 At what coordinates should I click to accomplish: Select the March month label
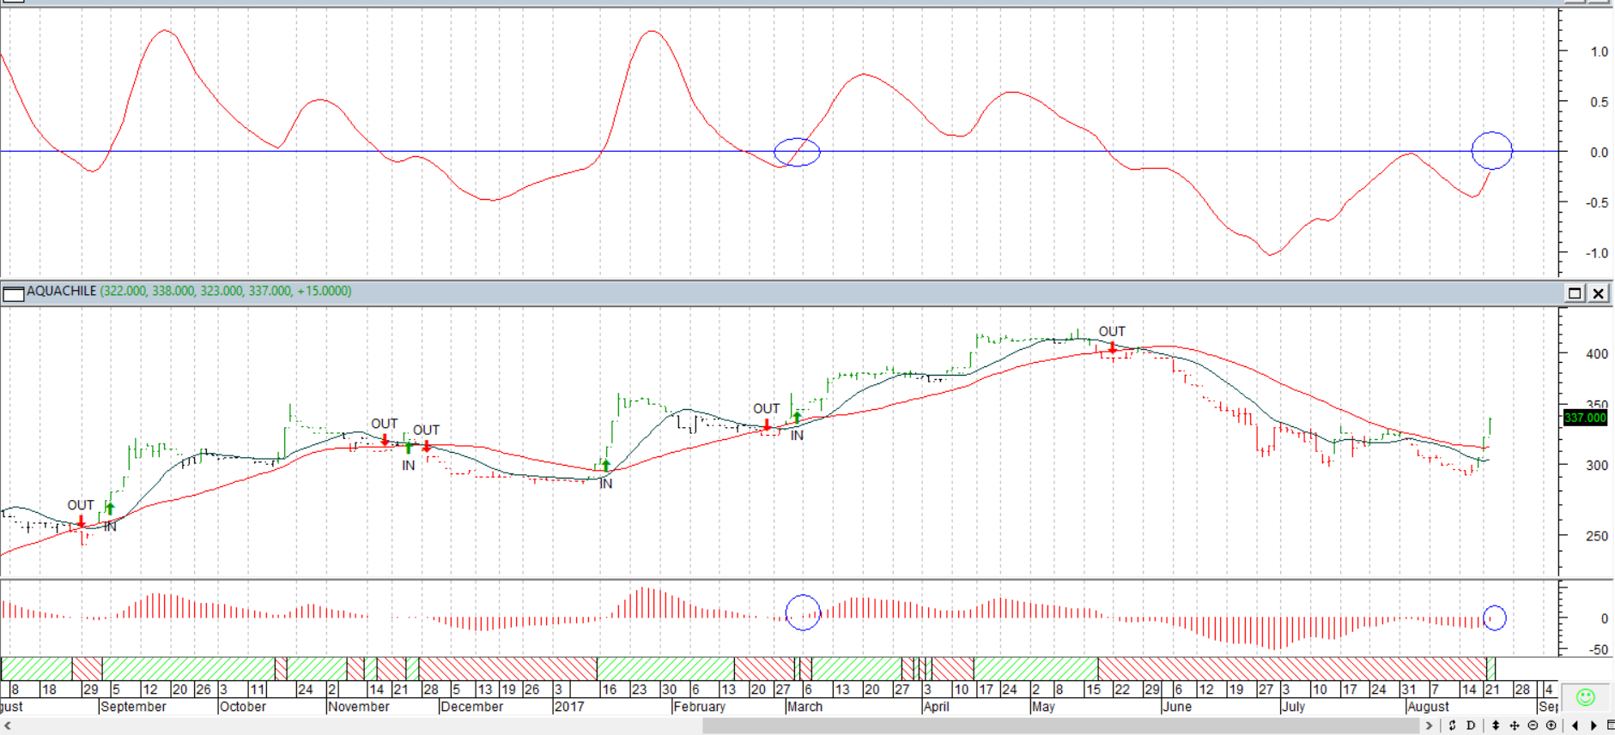[x=804, y=707]
